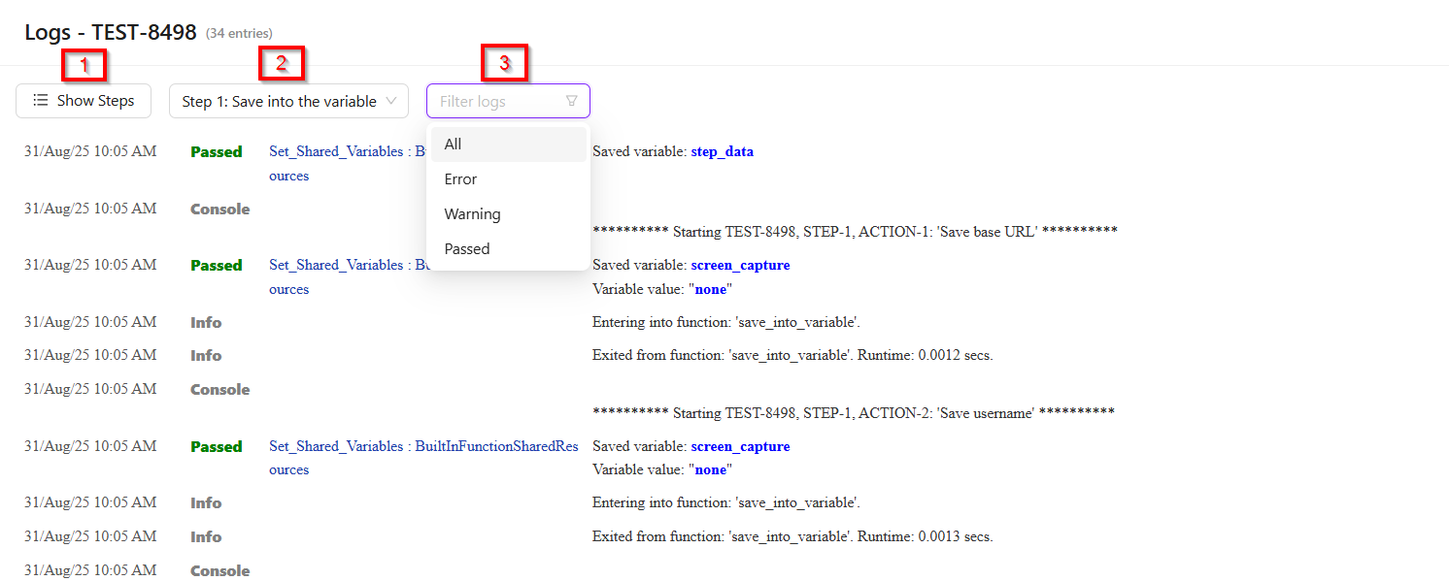Click the funnel icon in Filter logs
The image size is (1449, 581).
click(571, 101)
